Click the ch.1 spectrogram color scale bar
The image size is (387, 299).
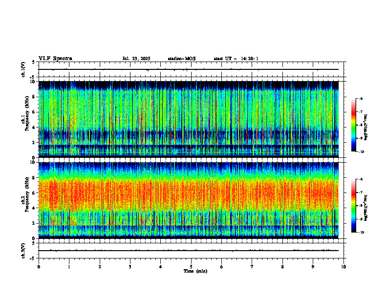353,125
